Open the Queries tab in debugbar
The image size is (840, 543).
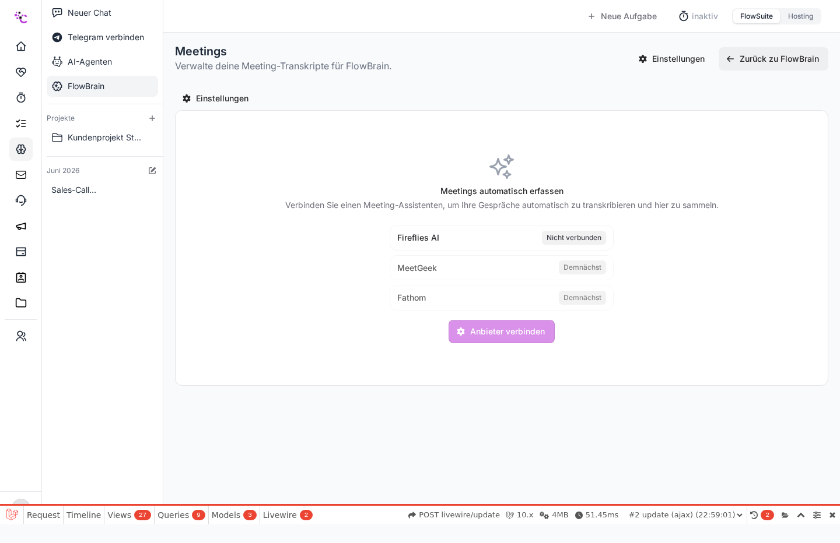[x=181, y=515]
